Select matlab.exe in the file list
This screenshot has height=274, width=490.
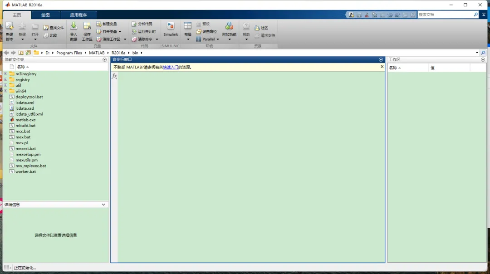[x=25, y=120]
